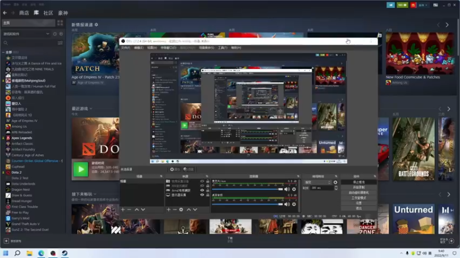The height and width of the screenshot is (258, 460).
Task: Expand the play next section dropdown
Action: [x=95, y=194]
